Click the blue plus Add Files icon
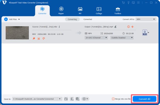 6,19
